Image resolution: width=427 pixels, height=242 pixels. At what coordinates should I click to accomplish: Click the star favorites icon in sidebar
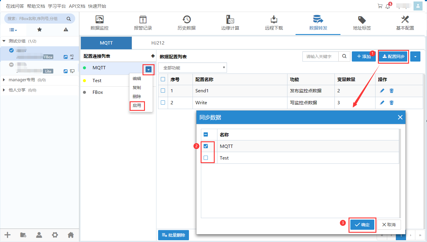coord(39,30)
